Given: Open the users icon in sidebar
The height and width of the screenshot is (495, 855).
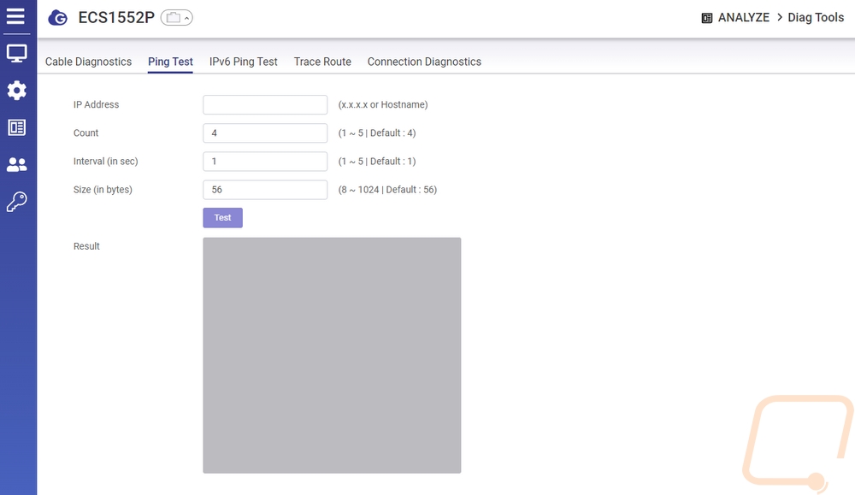Looking at the screenshot, I should tap(16, 164).
